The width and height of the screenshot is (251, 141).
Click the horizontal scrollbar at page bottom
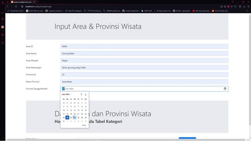[x=126, y=140]
